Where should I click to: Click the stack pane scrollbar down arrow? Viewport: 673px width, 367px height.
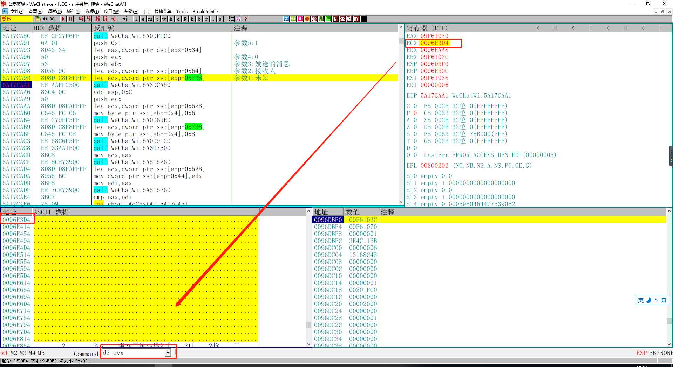669,344
